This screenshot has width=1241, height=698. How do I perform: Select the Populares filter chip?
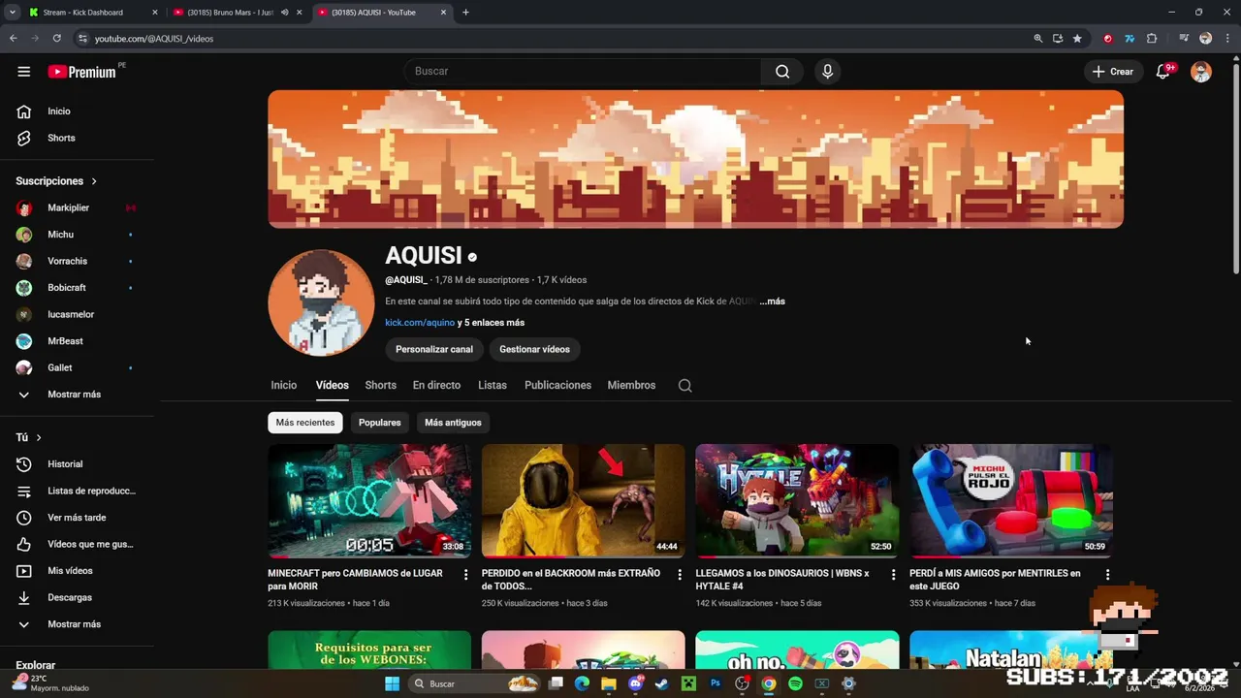[x=379, y=423]
